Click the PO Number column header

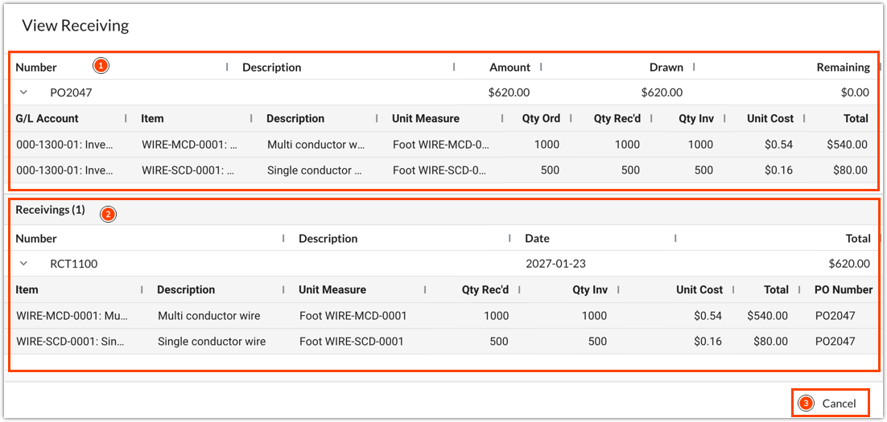pyautogui.click(x=844, y=289)
